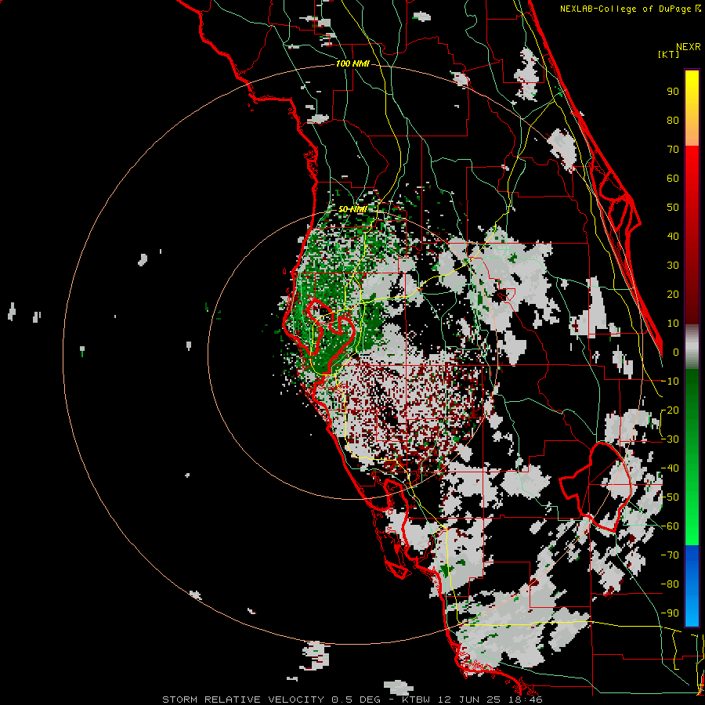Select the positive 80 knot scale label
Image resolution: width=705 pixels, height=705 pixels.
tap(673, 121)
